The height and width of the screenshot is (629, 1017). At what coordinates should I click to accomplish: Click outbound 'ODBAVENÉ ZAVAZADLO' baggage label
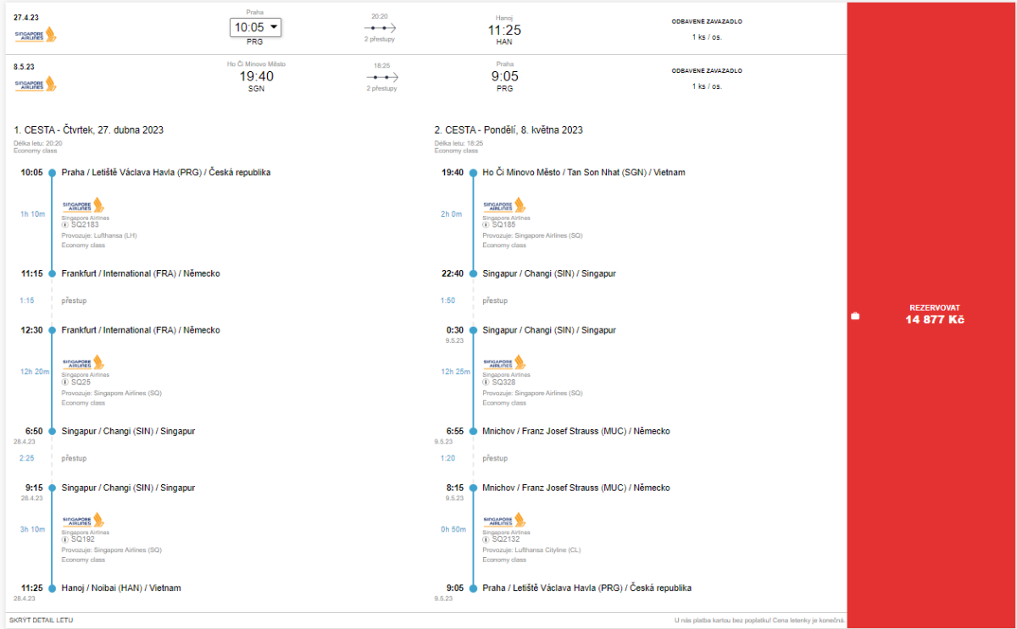(706, 22)
